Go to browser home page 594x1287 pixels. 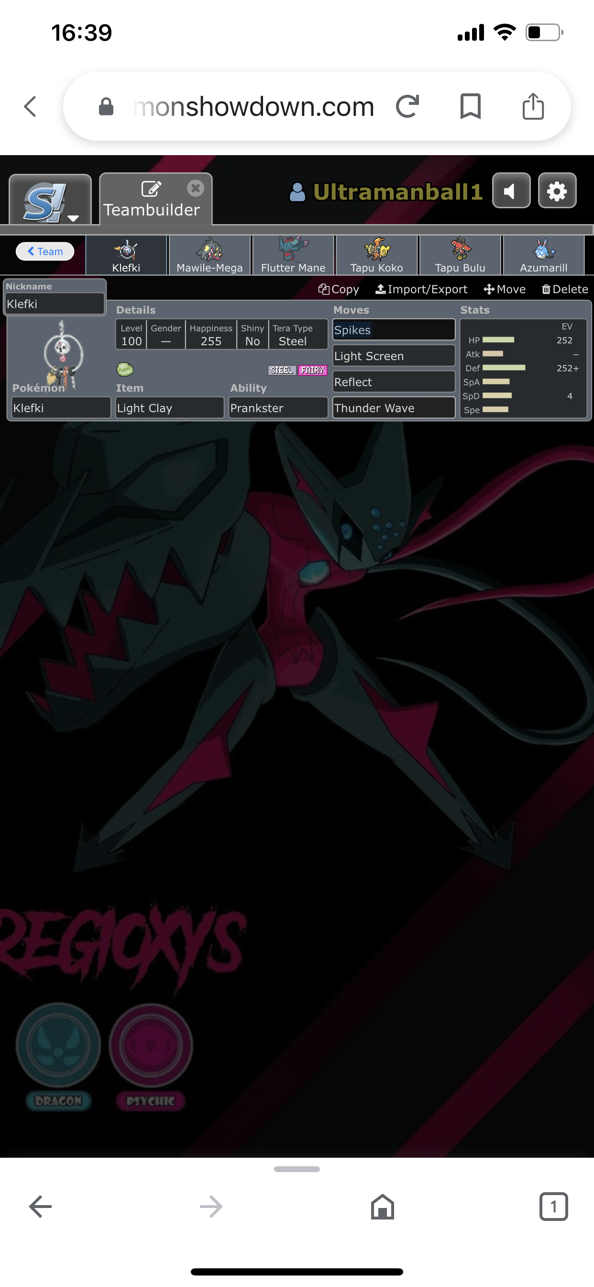tap(382, 1207)
